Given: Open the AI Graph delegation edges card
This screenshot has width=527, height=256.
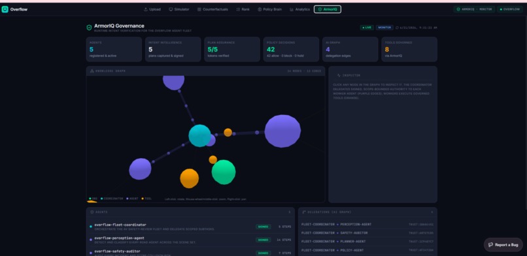Looking at the screenshot, I should point(350,50).
